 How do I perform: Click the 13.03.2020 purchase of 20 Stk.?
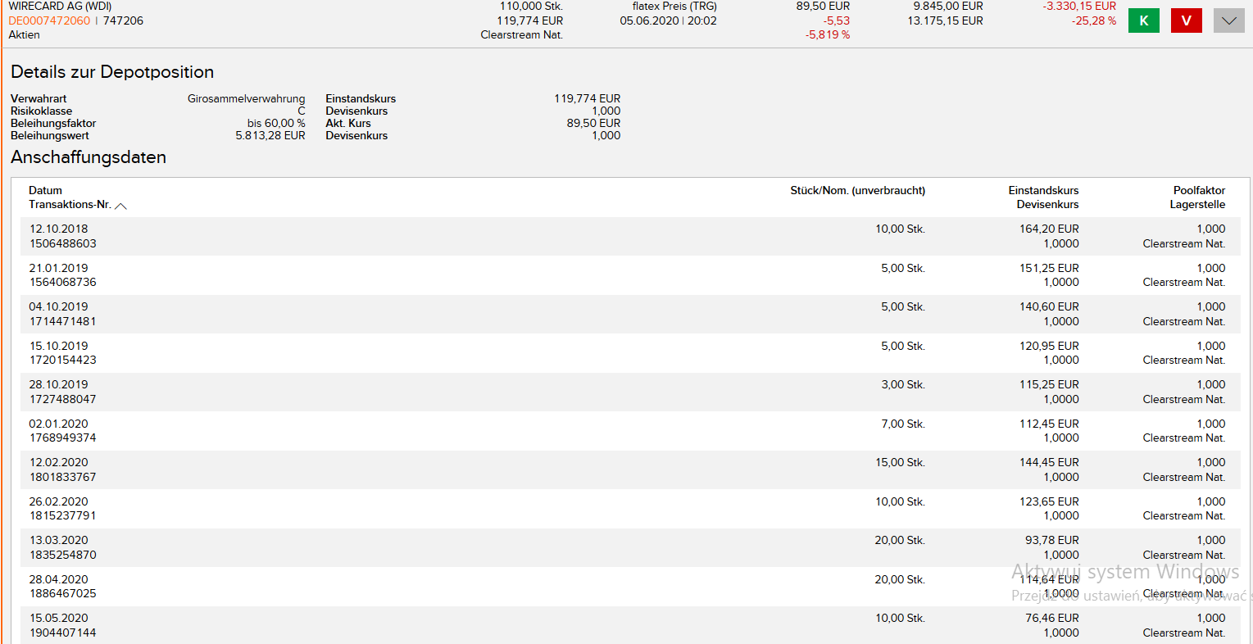click(58, 540)
